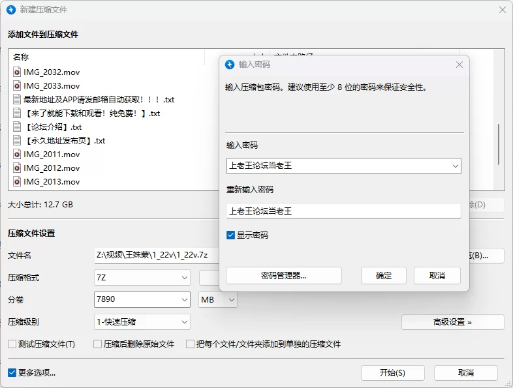
Task: Uncheck the 显示密码 checkbox
Action: pyautogui.click(x=231, y=235)
